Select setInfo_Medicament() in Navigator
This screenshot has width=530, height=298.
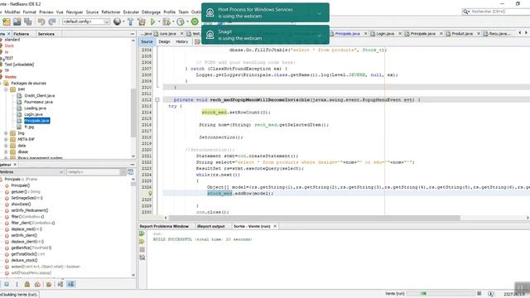[x=30, y=210]
